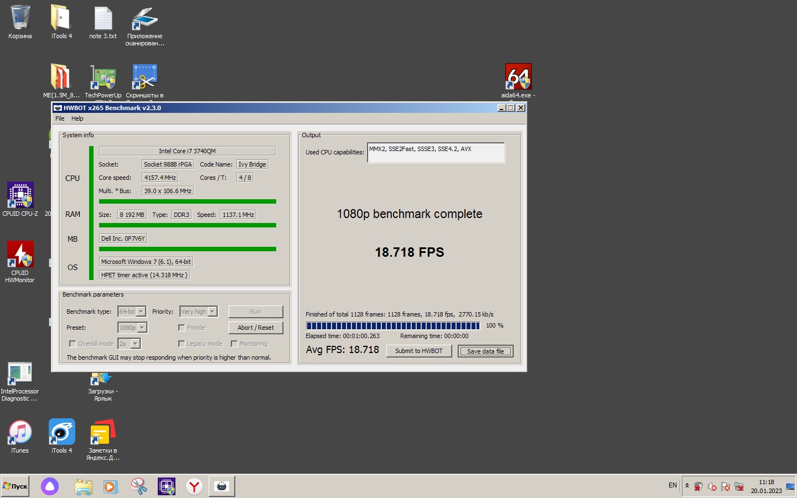Launch the iTools 4 blue eye shortcut

coord(61,436)
